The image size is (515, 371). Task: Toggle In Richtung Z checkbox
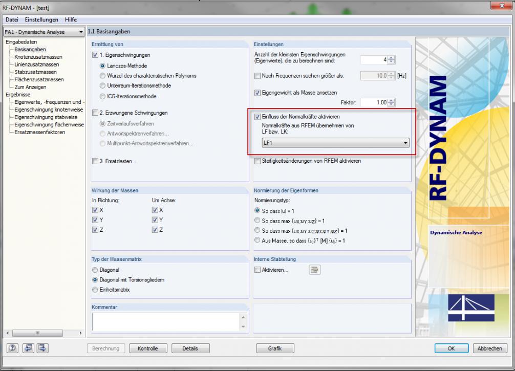pos(95,229)
